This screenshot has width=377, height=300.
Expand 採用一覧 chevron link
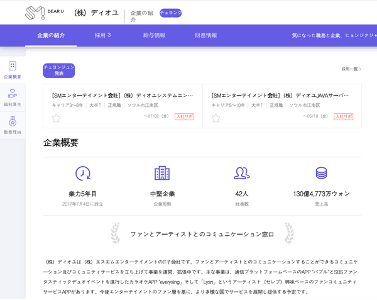tap(351, 69)
